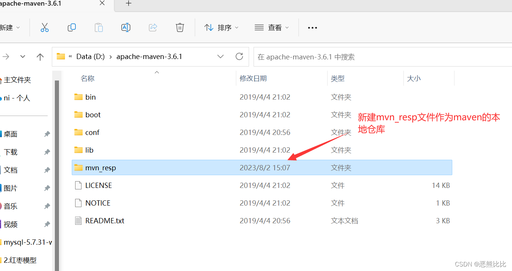
Task: Click the Refresh icon beside address bar
Action: 239,56
